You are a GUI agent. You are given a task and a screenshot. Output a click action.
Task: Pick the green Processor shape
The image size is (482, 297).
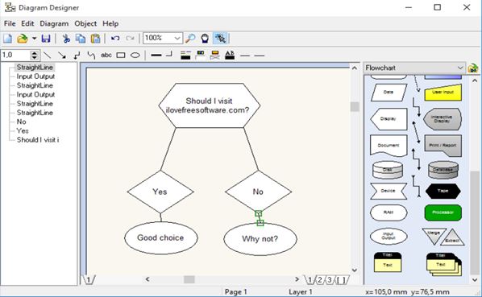pos(443,212)
